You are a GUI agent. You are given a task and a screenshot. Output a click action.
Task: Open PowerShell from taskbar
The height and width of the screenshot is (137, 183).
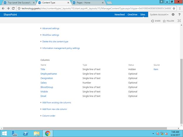pyautogui.click(x=26, y=133)
